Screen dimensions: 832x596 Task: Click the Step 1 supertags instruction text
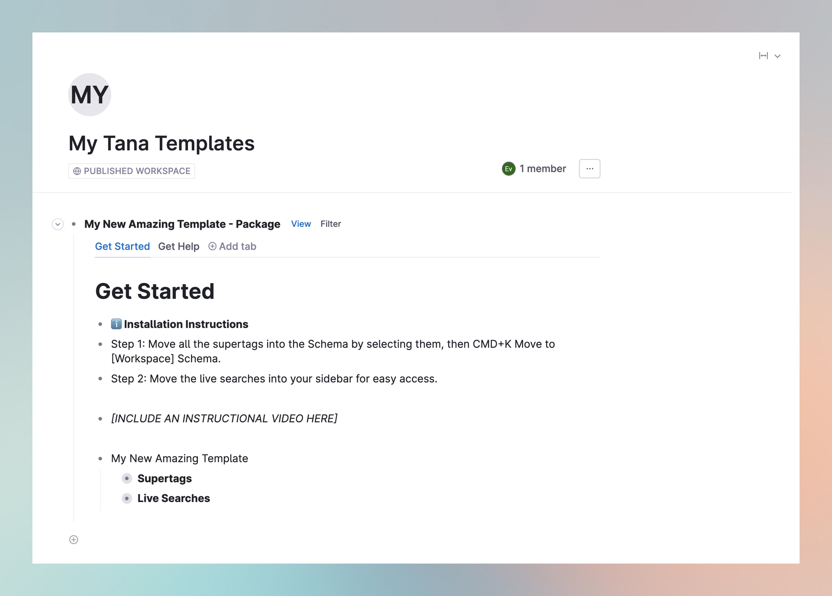(x=333, y=351)
